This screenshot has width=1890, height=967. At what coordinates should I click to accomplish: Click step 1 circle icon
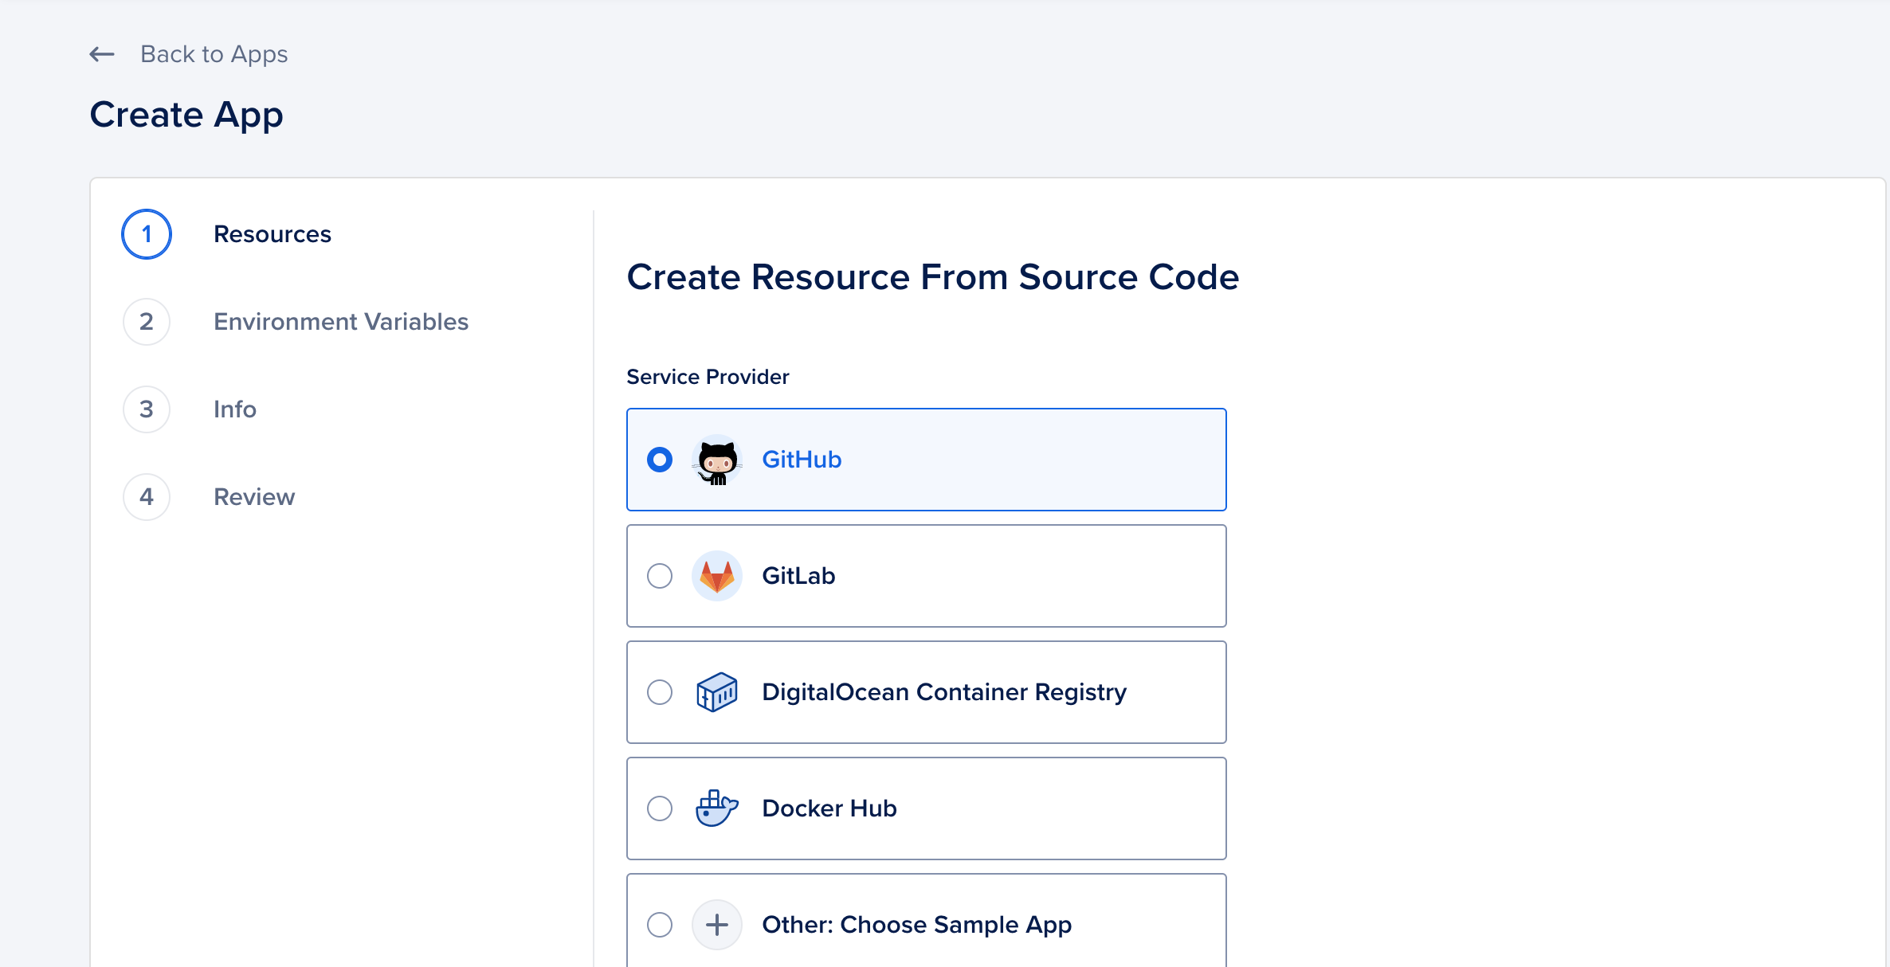(x=147, y=234)
